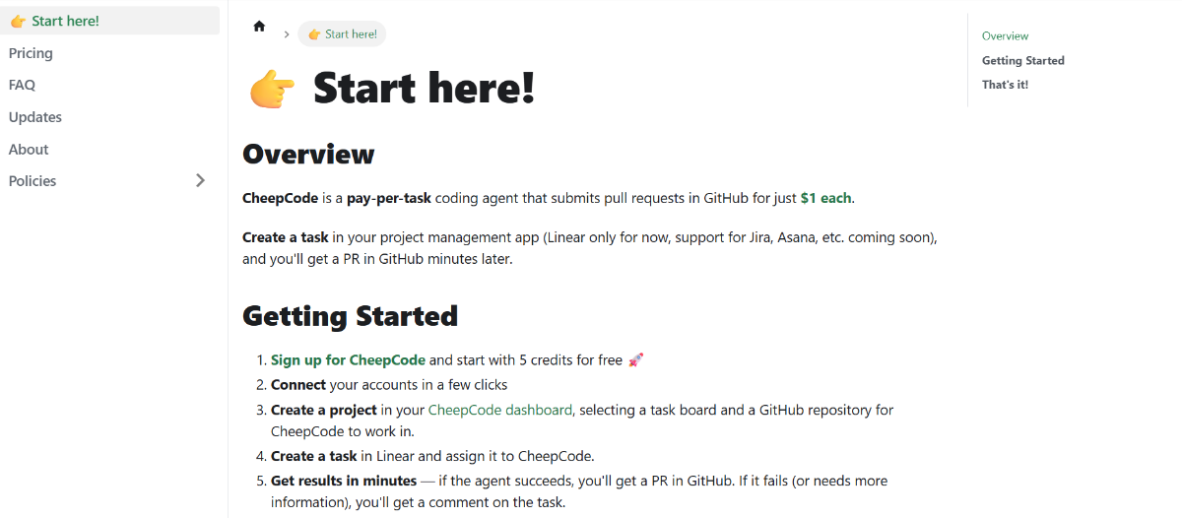Viewport: 1182px width, 518px height.
Task: Open the Start here! page from the sidebar
Action: point(65,21)
